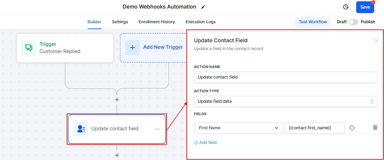Click the contact icon on the action node
This screenshot has width=384, height=160.
pos(81,129)
